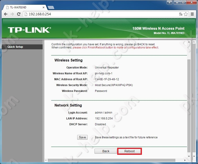198x164 pixels.
Task: Click the 'DHCP Server:' label
Action: point(78,124)
